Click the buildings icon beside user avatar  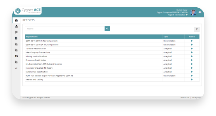200,12
